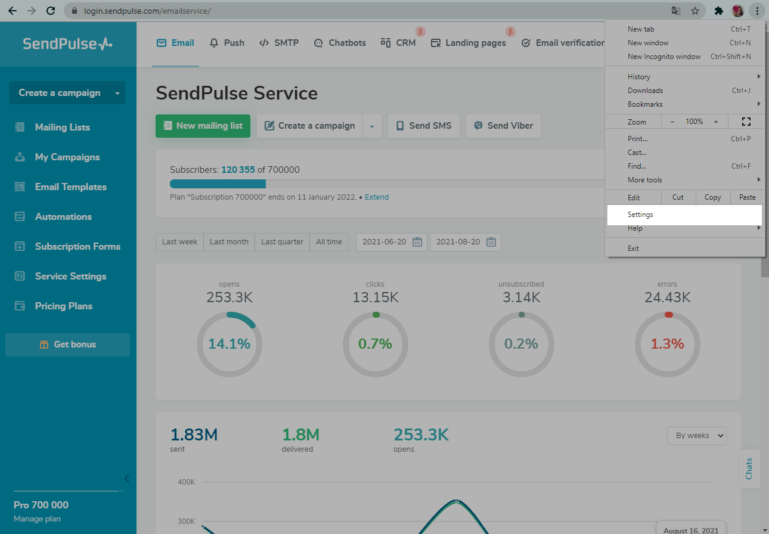This screenshot has height=534, width=769.
Task: Open Chrome extensions puzzle icon
Action: 718,11
